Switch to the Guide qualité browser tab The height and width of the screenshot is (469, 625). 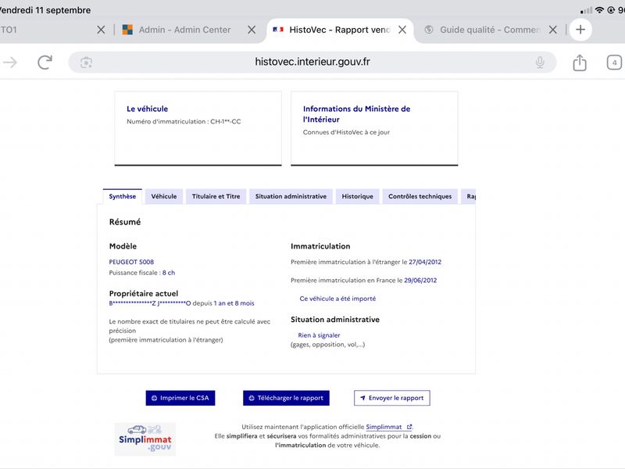[490, 30]
